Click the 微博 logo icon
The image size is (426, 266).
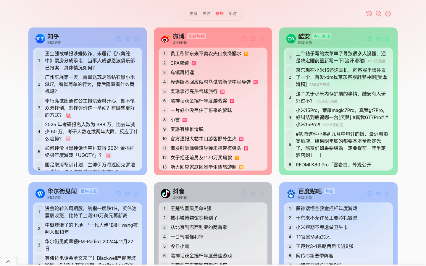click(166, 39)
